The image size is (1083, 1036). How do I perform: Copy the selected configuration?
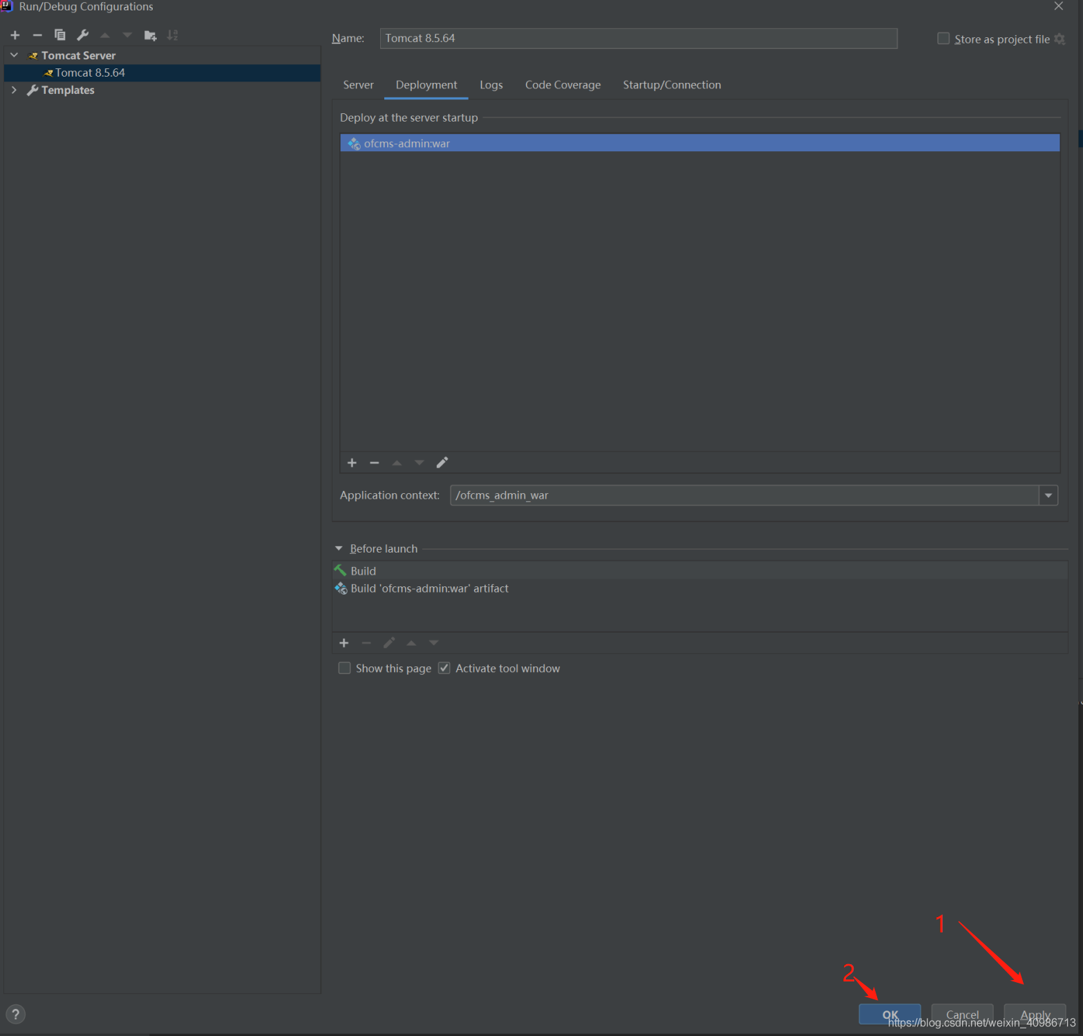[60, 35]
